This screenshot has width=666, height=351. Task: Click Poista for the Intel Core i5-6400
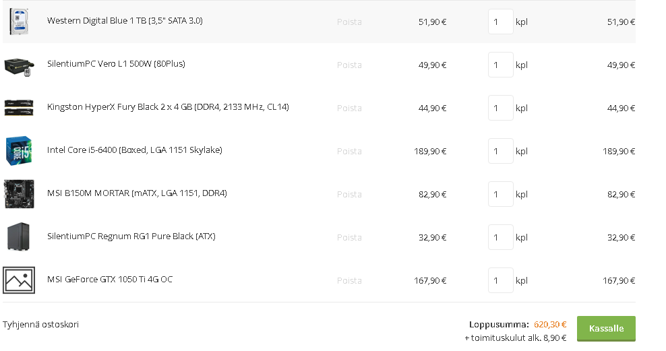coord(349,152)
